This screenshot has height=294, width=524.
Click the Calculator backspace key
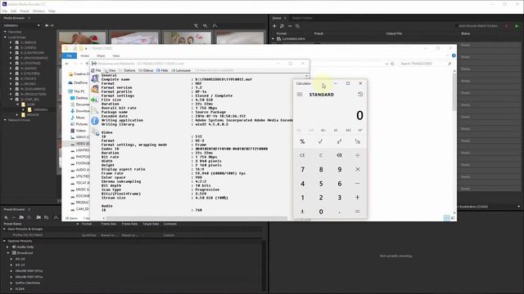coord(339,155)
